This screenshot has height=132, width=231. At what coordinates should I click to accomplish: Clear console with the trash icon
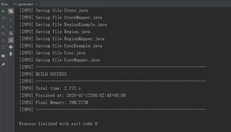pos(11,54)
